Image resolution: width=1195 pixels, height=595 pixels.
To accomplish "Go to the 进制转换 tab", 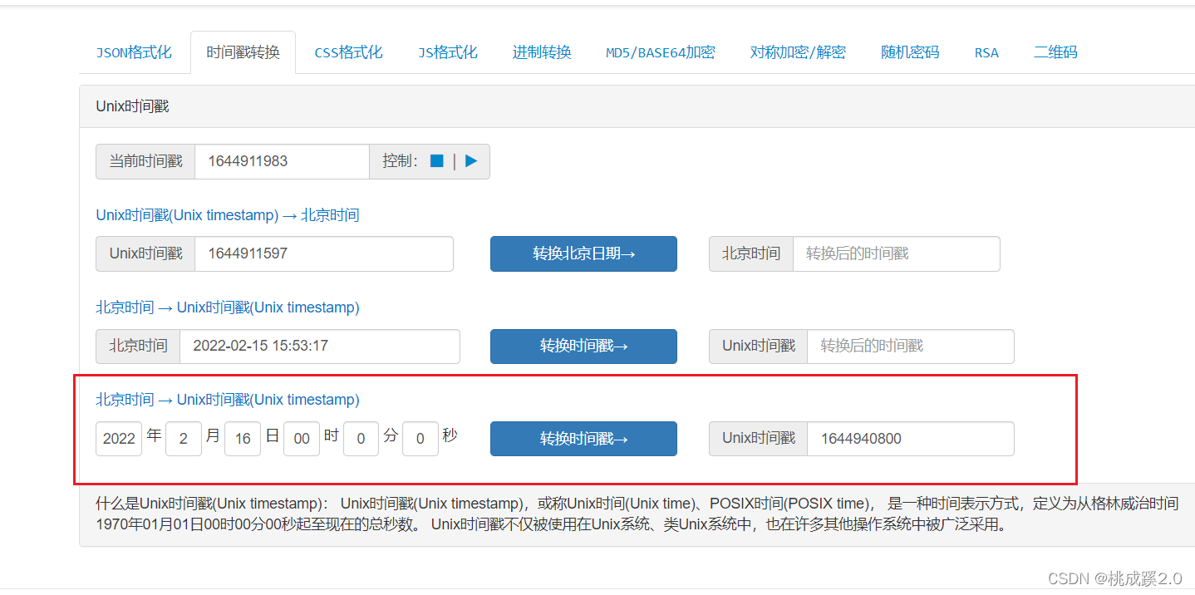I will 542,52.
